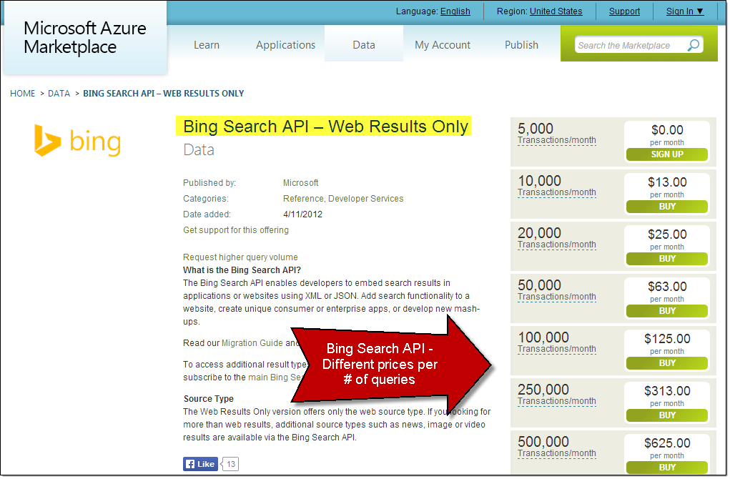Open Get support for this offering

(235, 230)
